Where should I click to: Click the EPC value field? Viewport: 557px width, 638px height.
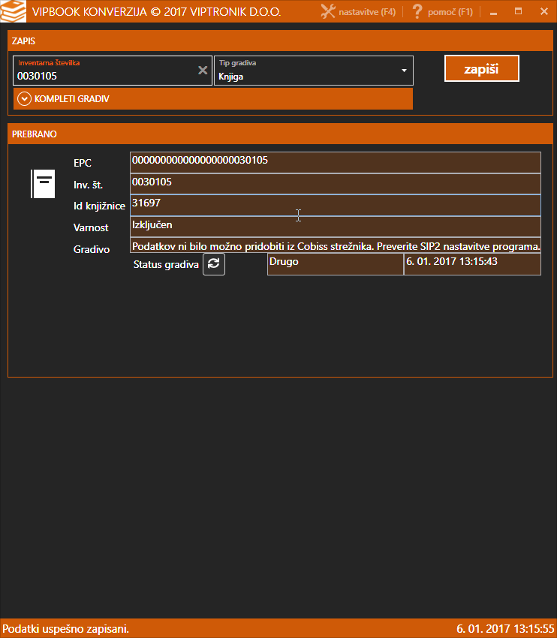[335, 162]
